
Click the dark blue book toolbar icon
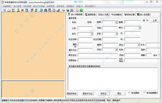point(67,10)
